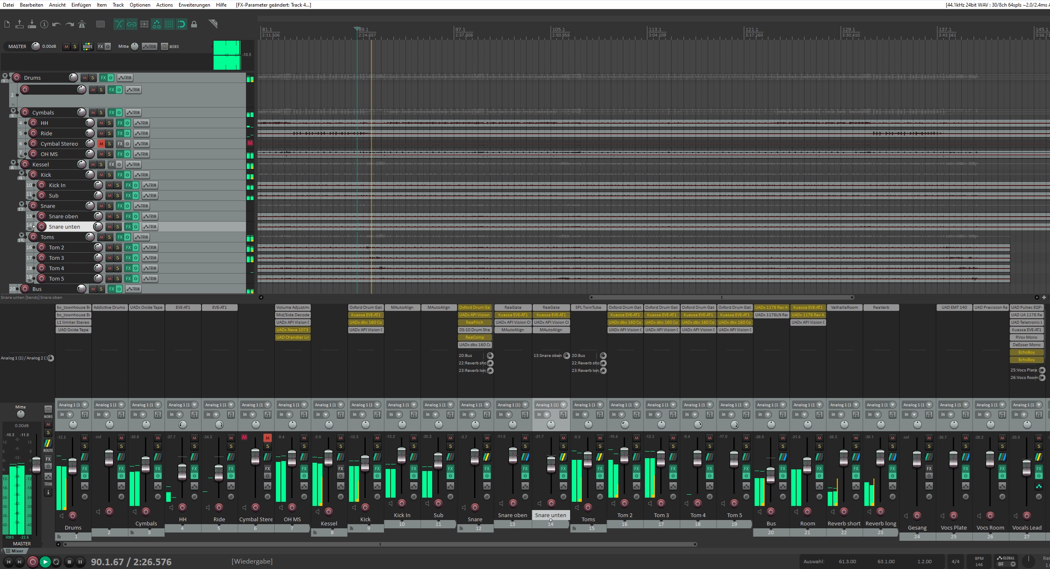1050x569 pixels.
Task: Click the project settings info icon
Action: pos(44,24)
